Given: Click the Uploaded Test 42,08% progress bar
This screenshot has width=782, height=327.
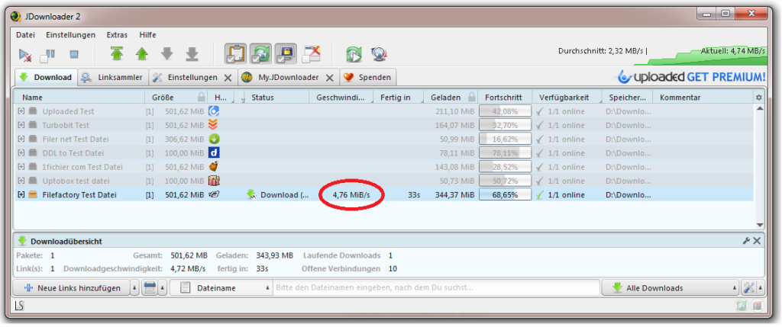Looking at the screenshot, I should click(506, 111).
